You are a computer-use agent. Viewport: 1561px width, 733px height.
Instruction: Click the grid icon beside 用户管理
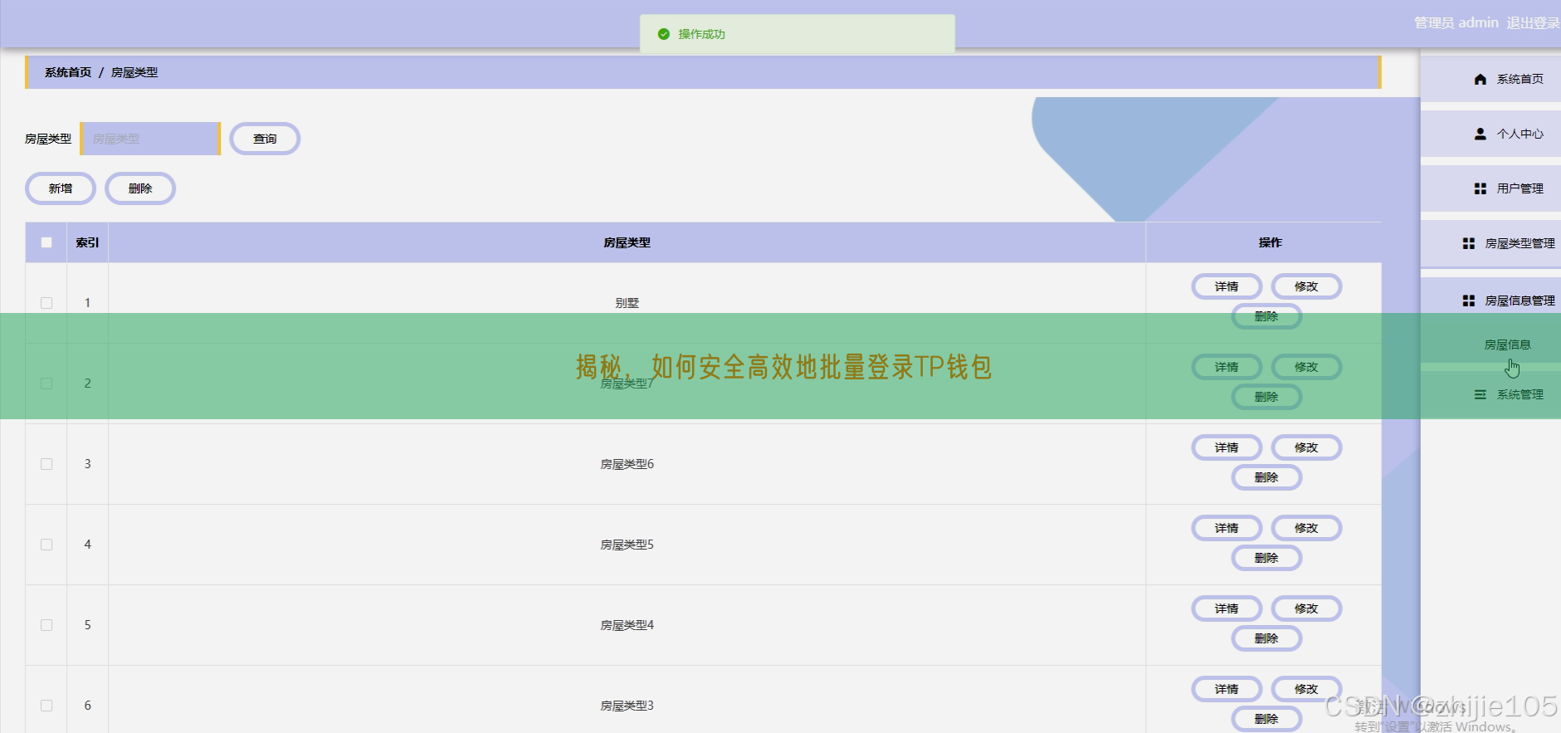pyautogui.click(x=1480, y=188)
